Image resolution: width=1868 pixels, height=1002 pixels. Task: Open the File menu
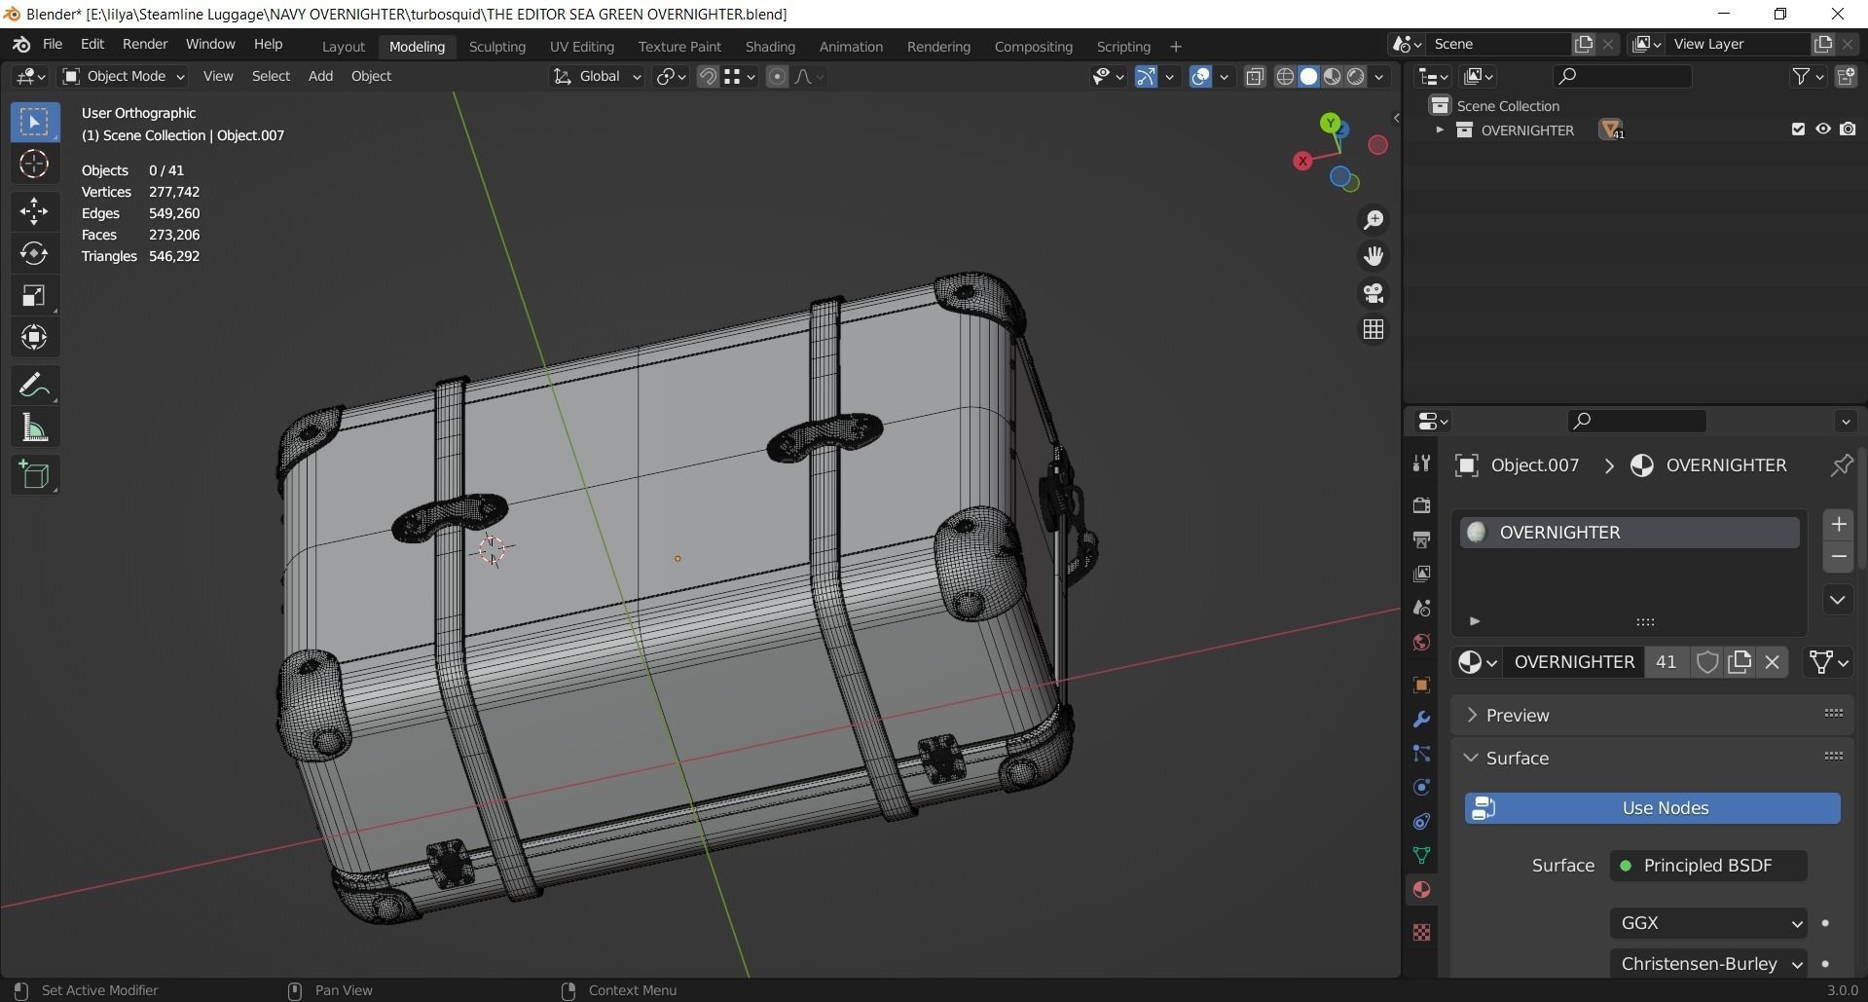[53, 45]
